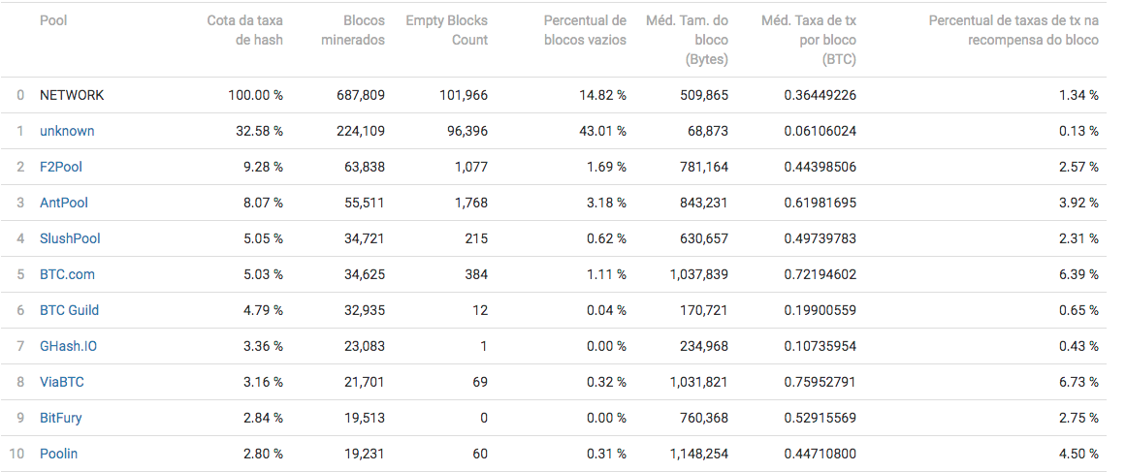Select ViaBTC fee percentage 6.73 %
The height and width of the screenshot is (472, 1126).
(1079, 382)
